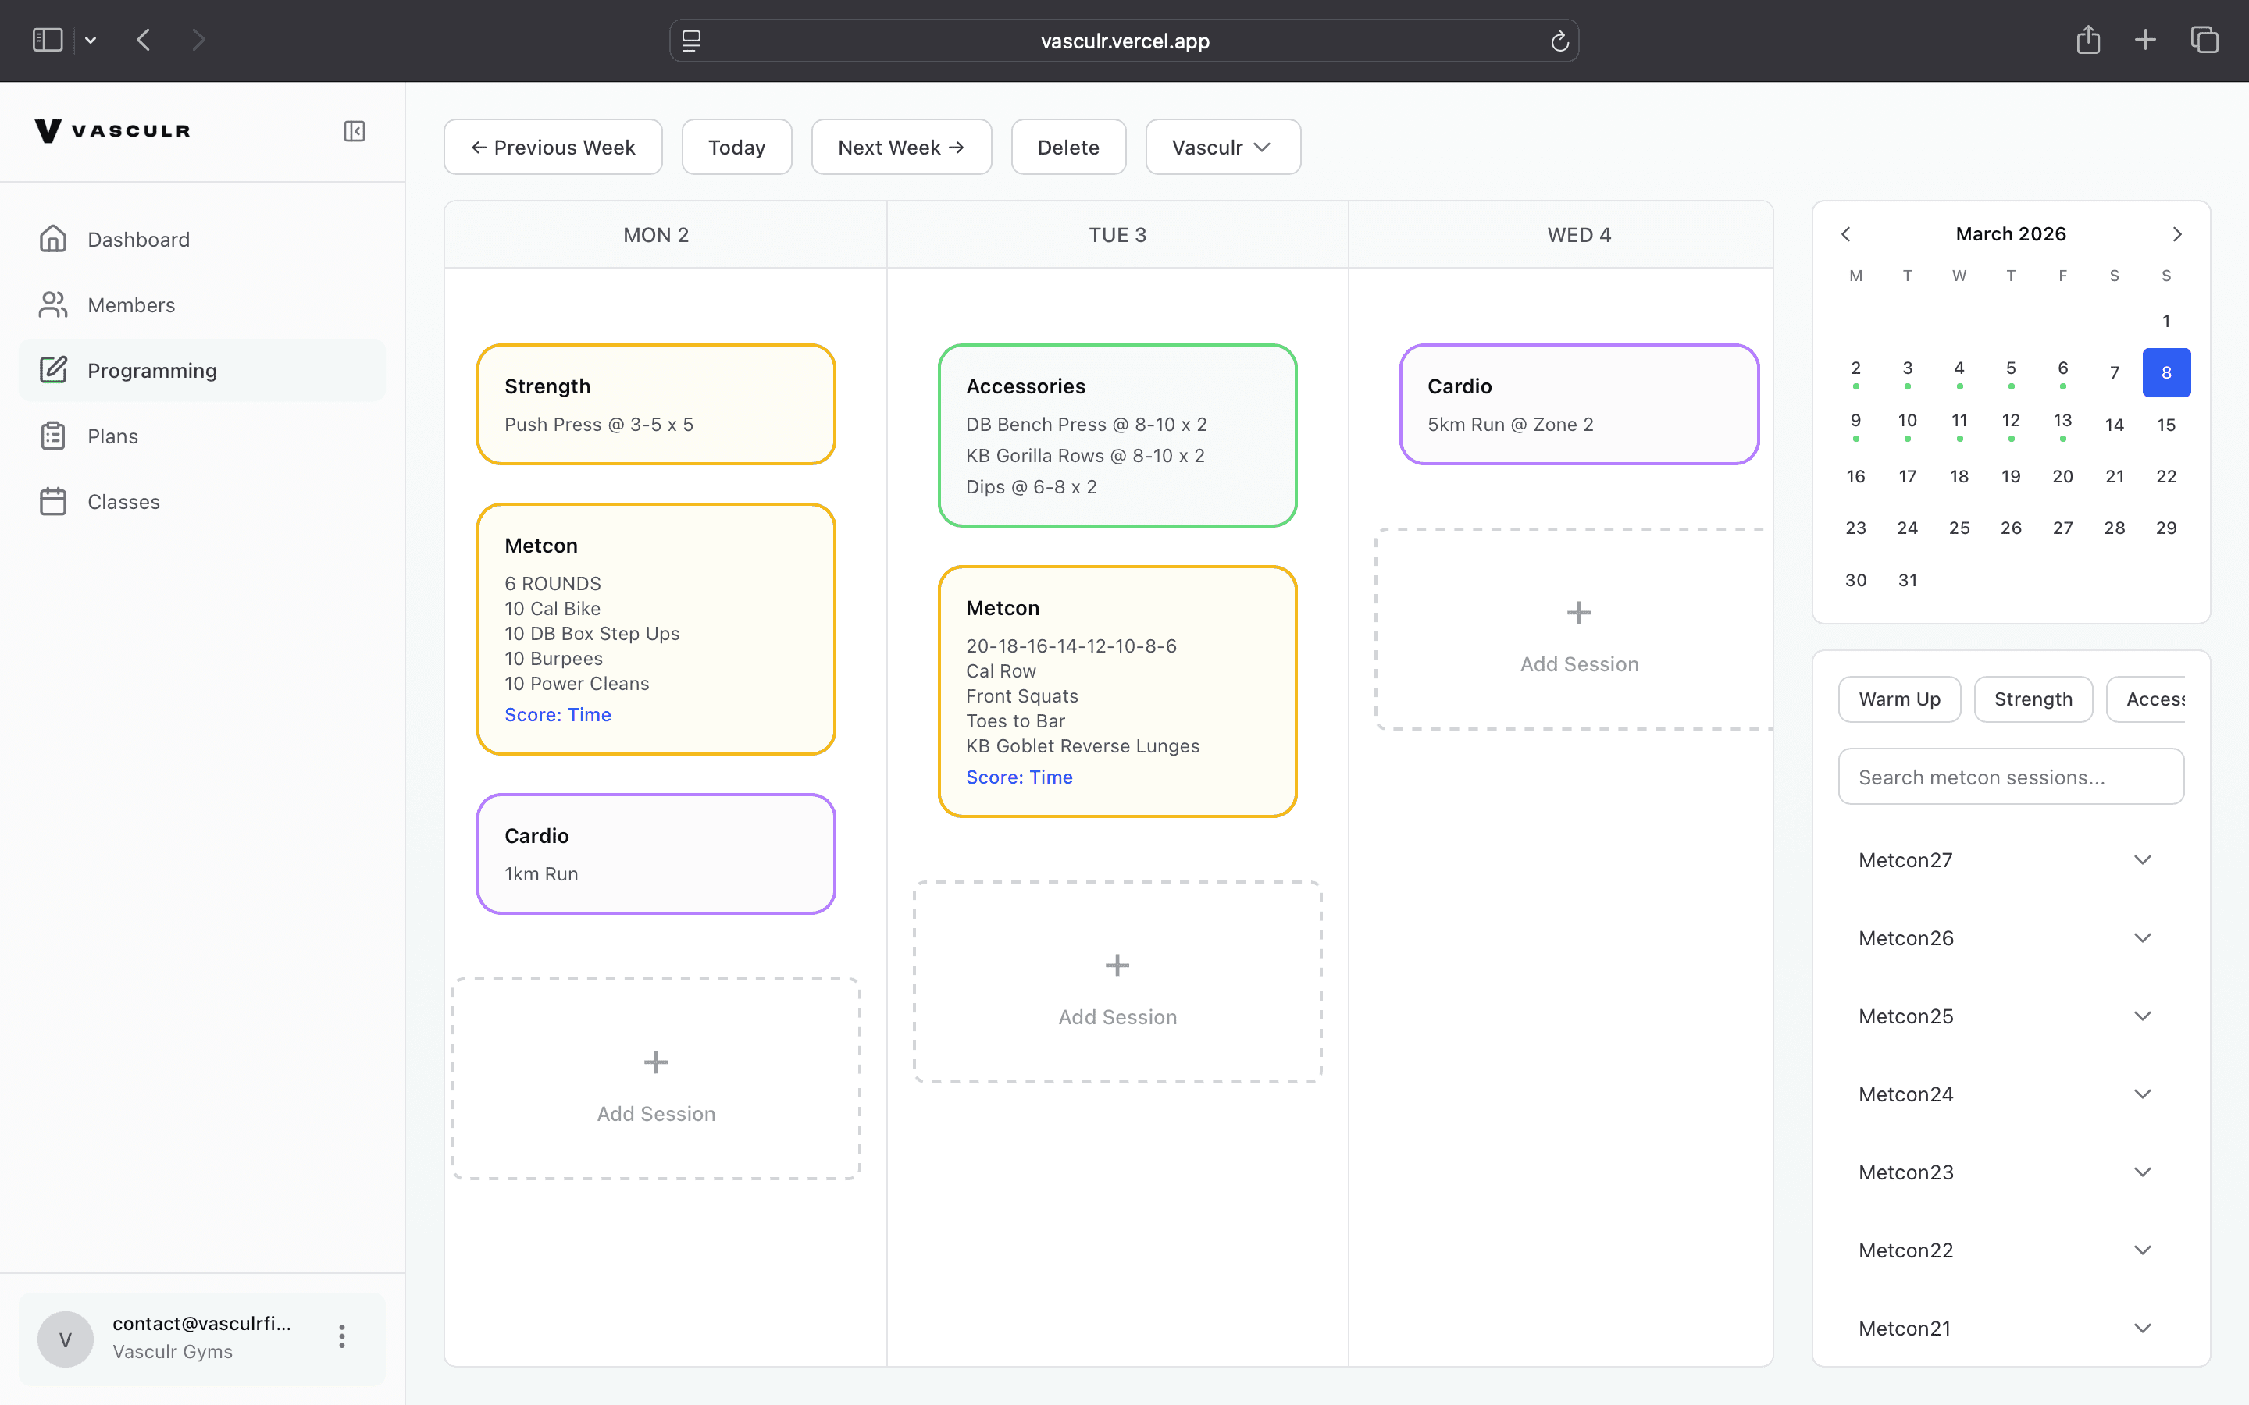Click the search metcon sessions field
Image resolution: width=2249 pixels, height=1405 pixels.
point(2010,777)
